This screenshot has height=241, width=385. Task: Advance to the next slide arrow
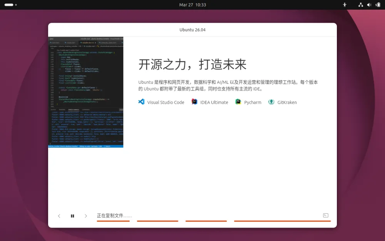click(86, 216)
